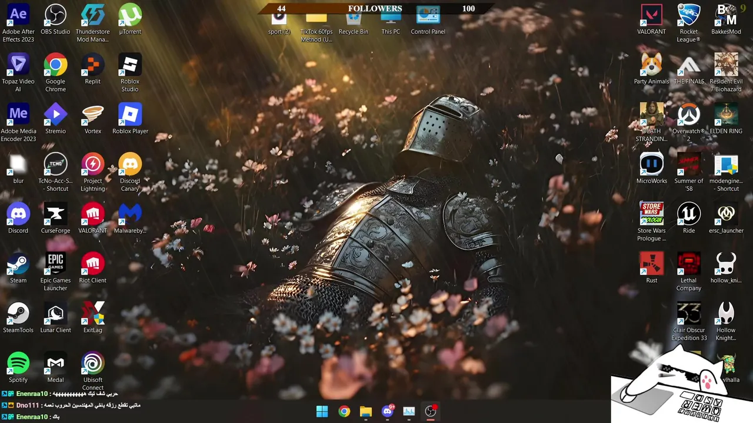
Task: Select the Riot Client desktop icon
Action: pos(93,264)
